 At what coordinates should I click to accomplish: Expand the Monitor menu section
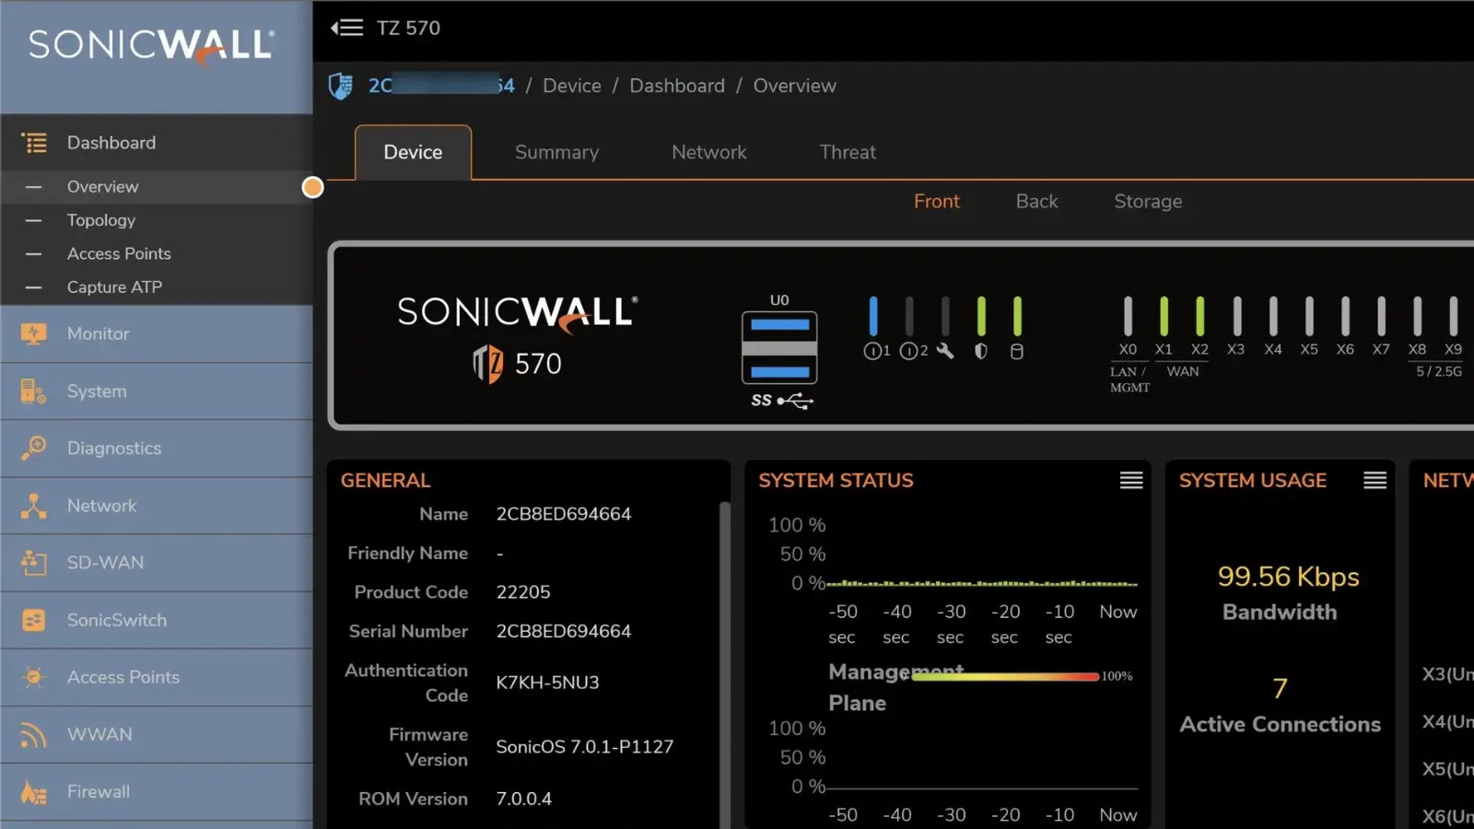pos(157,333)
